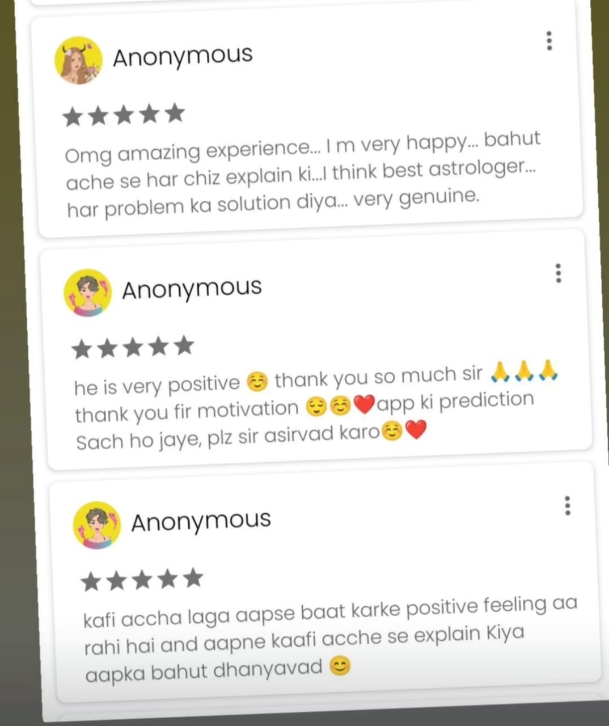Click the red heart after 'asirvad karo'
The width and height of the screenshot is (609, 726).
click(x=416, y=430)
